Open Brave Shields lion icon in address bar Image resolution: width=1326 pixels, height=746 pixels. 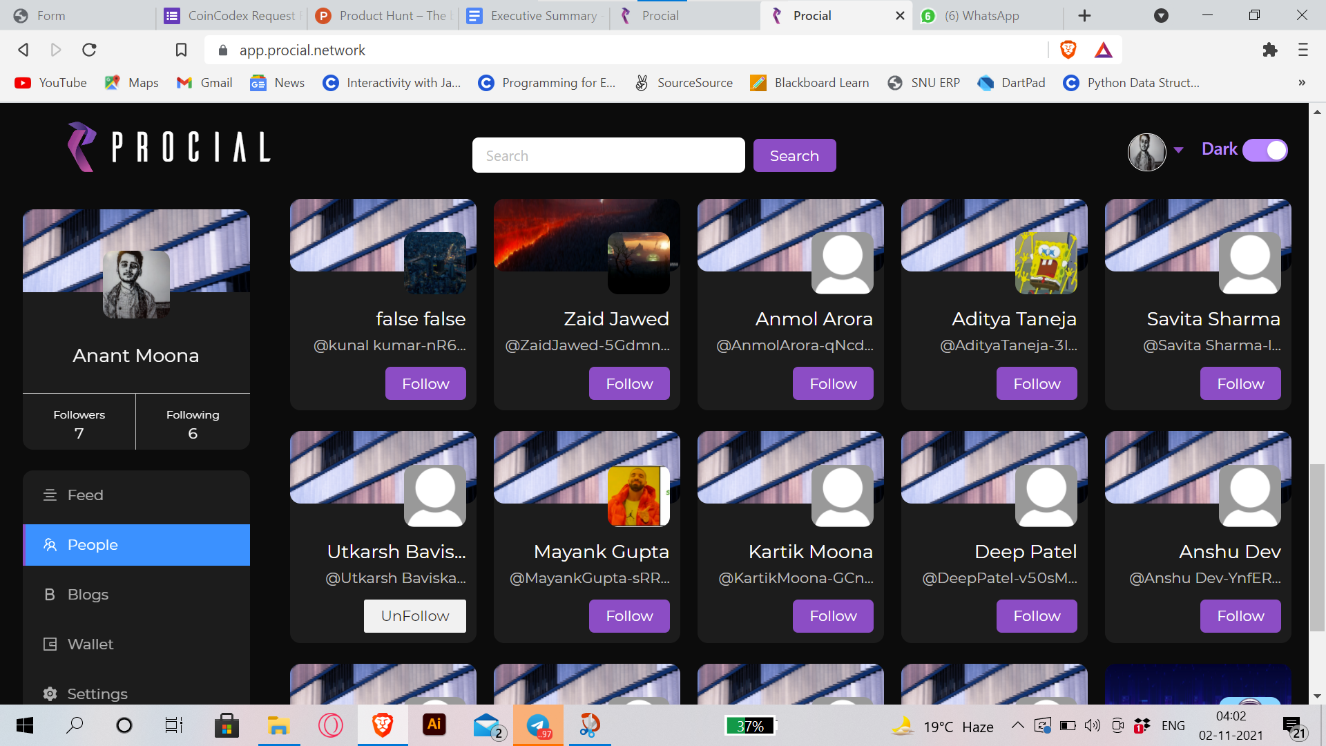(1068, 50)
